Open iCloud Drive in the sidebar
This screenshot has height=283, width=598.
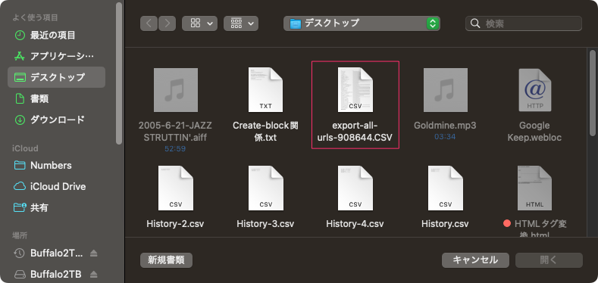click(x=56, y=187)
